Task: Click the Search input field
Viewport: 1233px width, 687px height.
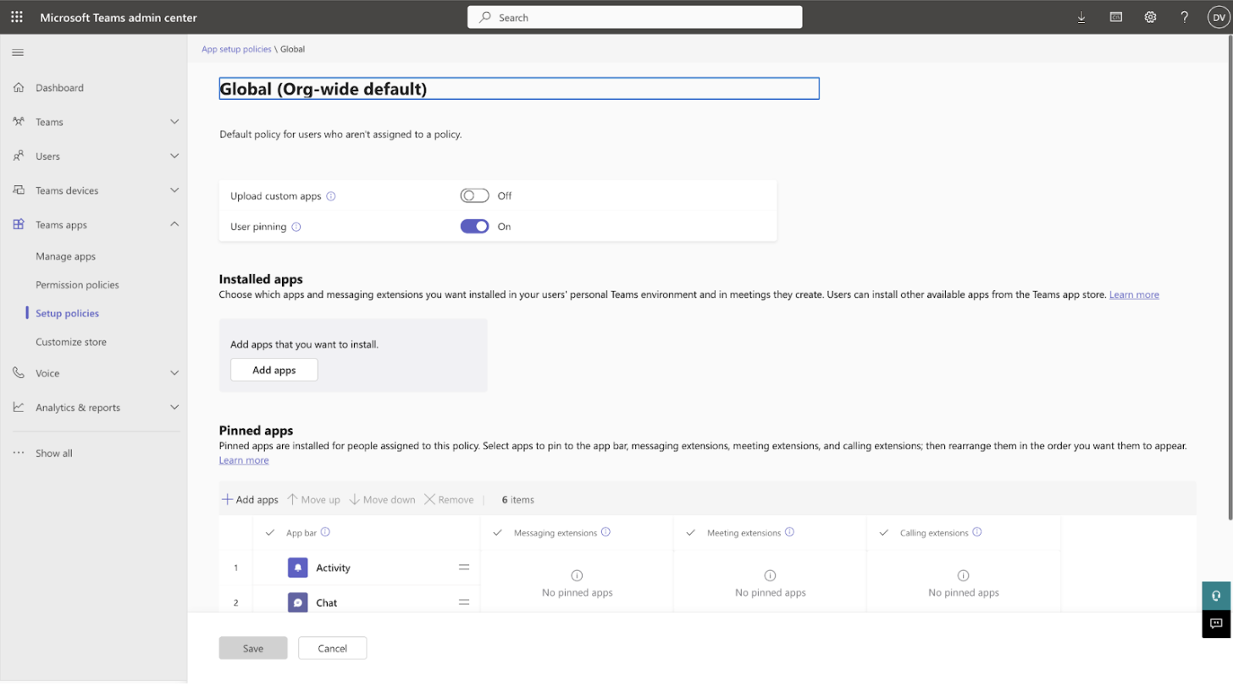Action: (x=634, y=17)
